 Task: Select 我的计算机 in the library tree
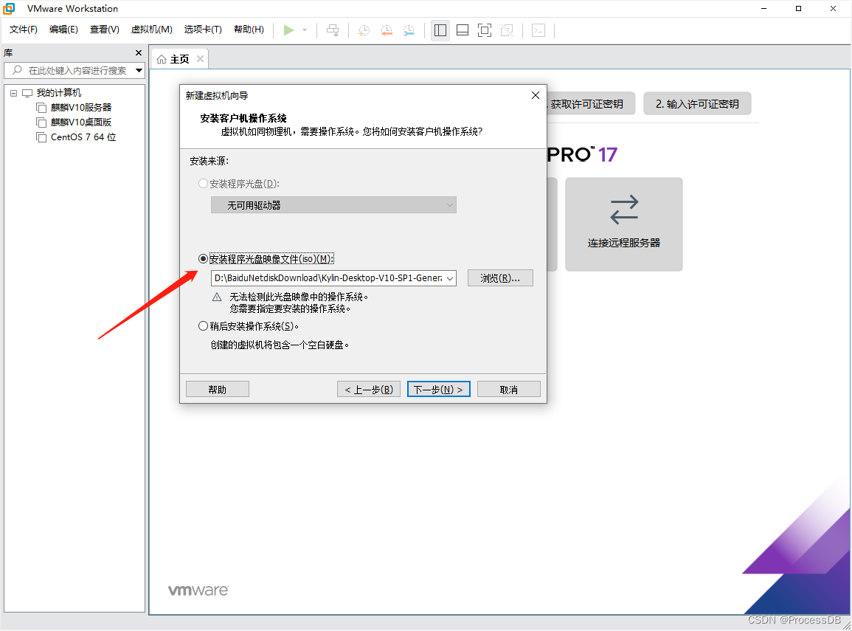[x=59, y=93]
